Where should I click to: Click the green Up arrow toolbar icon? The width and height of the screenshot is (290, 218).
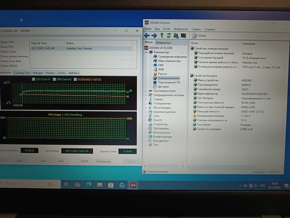[x=162, y=35]
